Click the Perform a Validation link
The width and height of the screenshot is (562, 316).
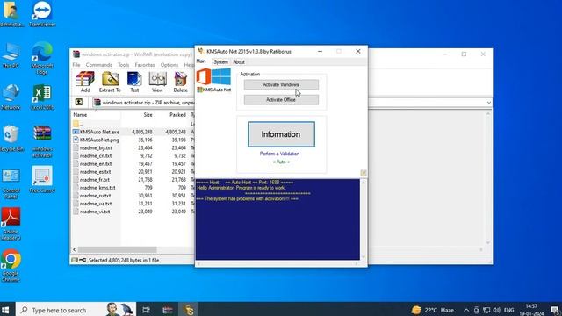coord(279,154)
